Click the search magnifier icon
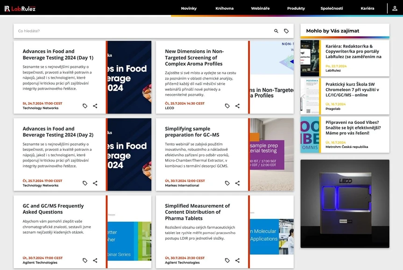Image resolution: width=403 pixels, height=270 pixels. (276, 31)
